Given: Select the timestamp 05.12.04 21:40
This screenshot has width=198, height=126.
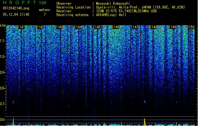Looking at the screenshot, I should [x=16, y=14].
